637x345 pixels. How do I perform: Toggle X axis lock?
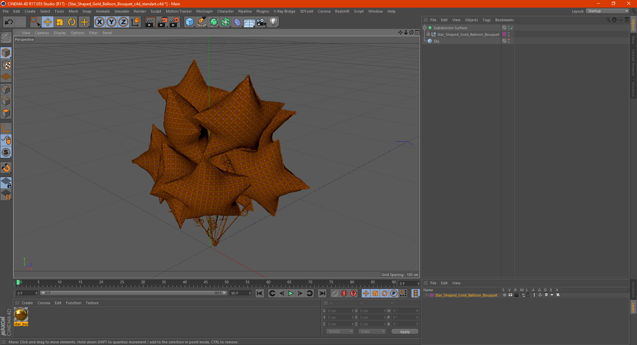[x=99, y=22]
